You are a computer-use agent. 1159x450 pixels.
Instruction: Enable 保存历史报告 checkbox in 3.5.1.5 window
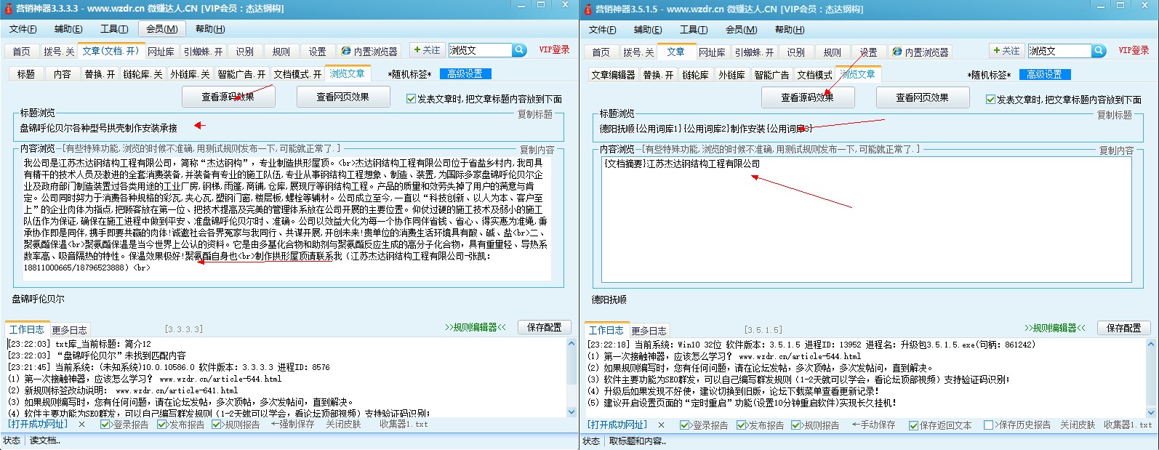(989, 425)
